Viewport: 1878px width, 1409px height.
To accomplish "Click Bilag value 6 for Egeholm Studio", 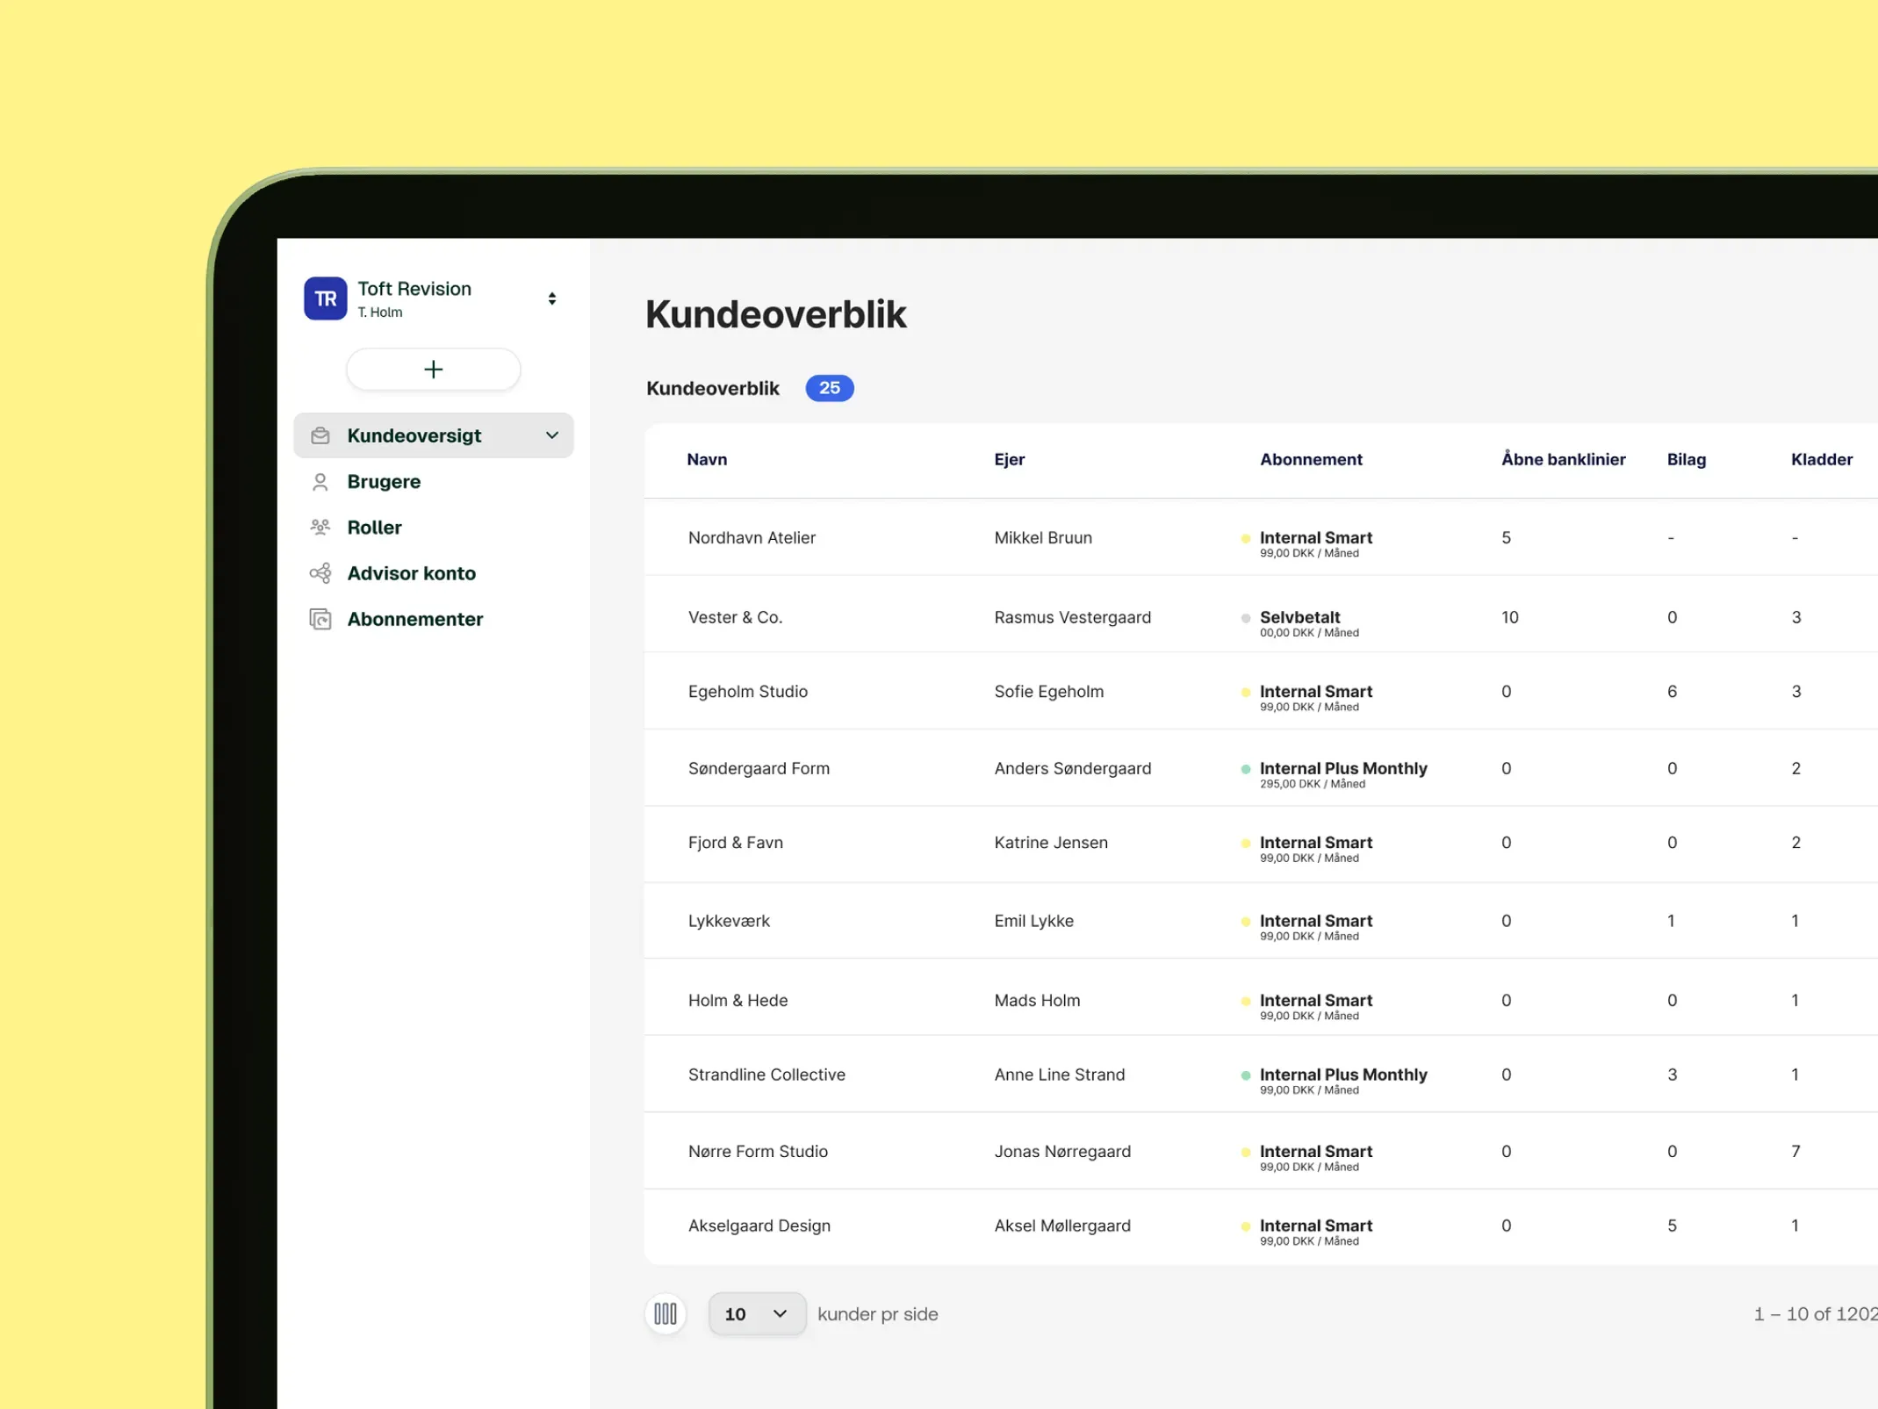I will coord(1672,691).
